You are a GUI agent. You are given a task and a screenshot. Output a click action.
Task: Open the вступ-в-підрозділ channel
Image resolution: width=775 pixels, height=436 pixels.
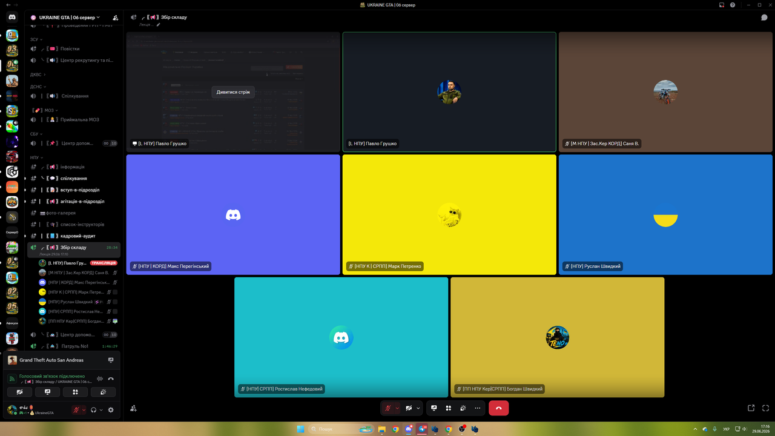(x=74, y=190)
